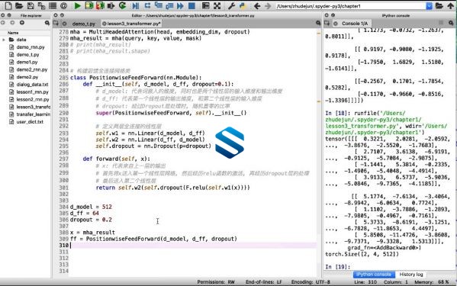Screen dimensions: 457x286
Task: Click working directory path input field
Action: pos(351,6)
